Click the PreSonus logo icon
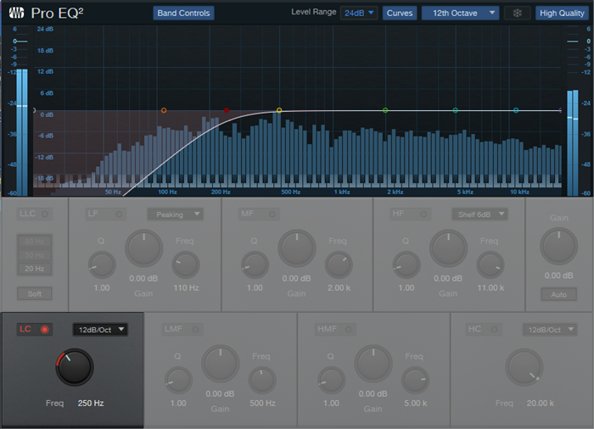Image resolution: width=594 pixels, height=429 pixels. (17, 13)
